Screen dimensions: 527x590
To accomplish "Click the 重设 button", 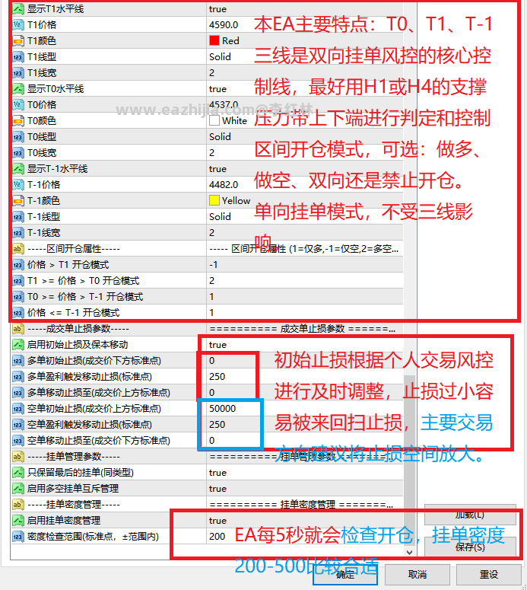I will (489, 575).
